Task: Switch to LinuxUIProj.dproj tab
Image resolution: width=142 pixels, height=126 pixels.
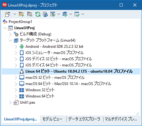Action: point(21,119)
